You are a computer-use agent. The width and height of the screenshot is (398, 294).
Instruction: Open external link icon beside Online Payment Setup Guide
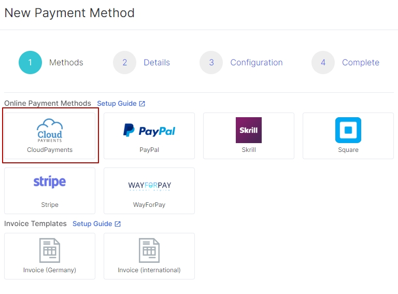142,104
